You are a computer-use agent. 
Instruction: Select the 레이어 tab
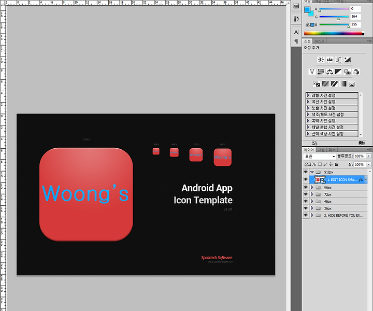309,150
